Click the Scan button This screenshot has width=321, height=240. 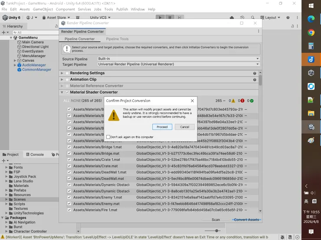pos(216,220)
